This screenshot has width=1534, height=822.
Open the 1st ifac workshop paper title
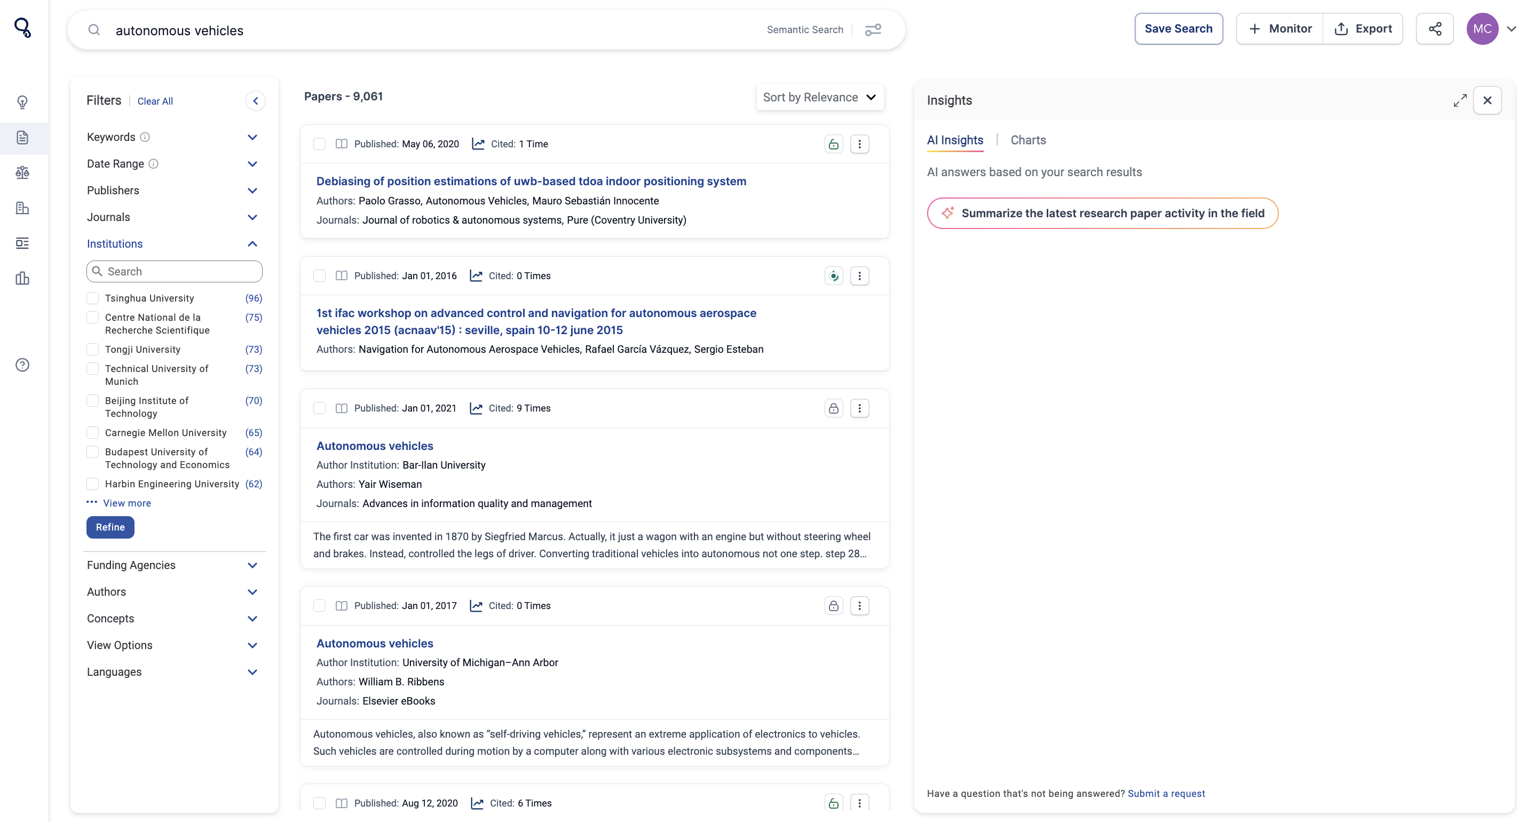pos(536,321)
